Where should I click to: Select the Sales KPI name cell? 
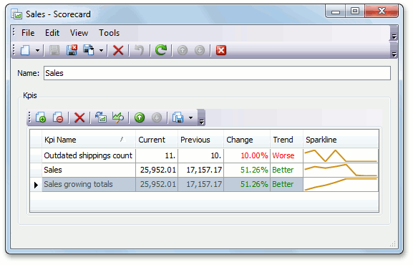[89, 170]
